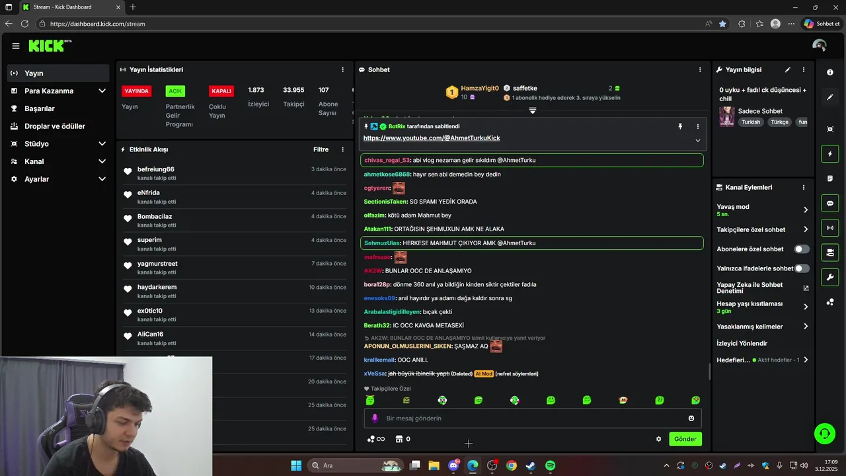This screenshot has height=476, width=846.
Task: Open a new browser tab
Action: click(x=133, y=7)
